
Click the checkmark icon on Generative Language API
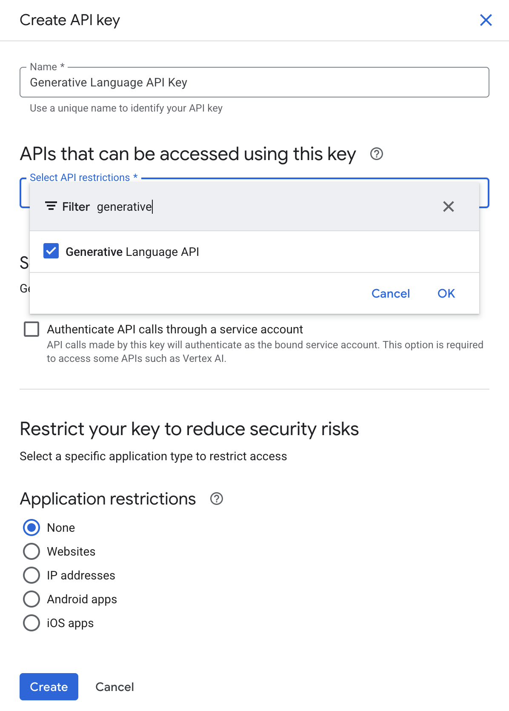click(x=51, y=251)
